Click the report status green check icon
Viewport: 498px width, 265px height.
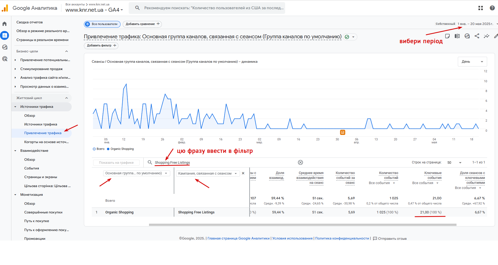tap(347, 37)
